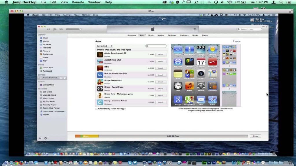
Task: Open the Audiobooks library
Action: 48,54
